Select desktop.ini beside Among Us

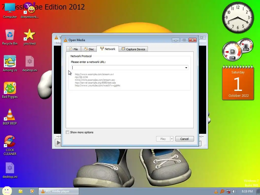click(30, 64)
